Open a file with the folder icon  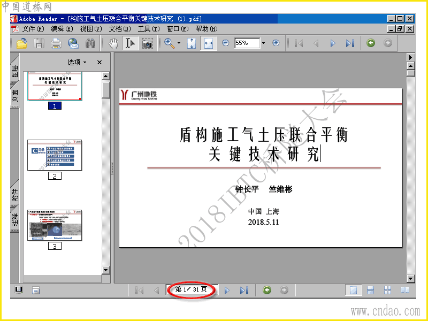point(22,43)
